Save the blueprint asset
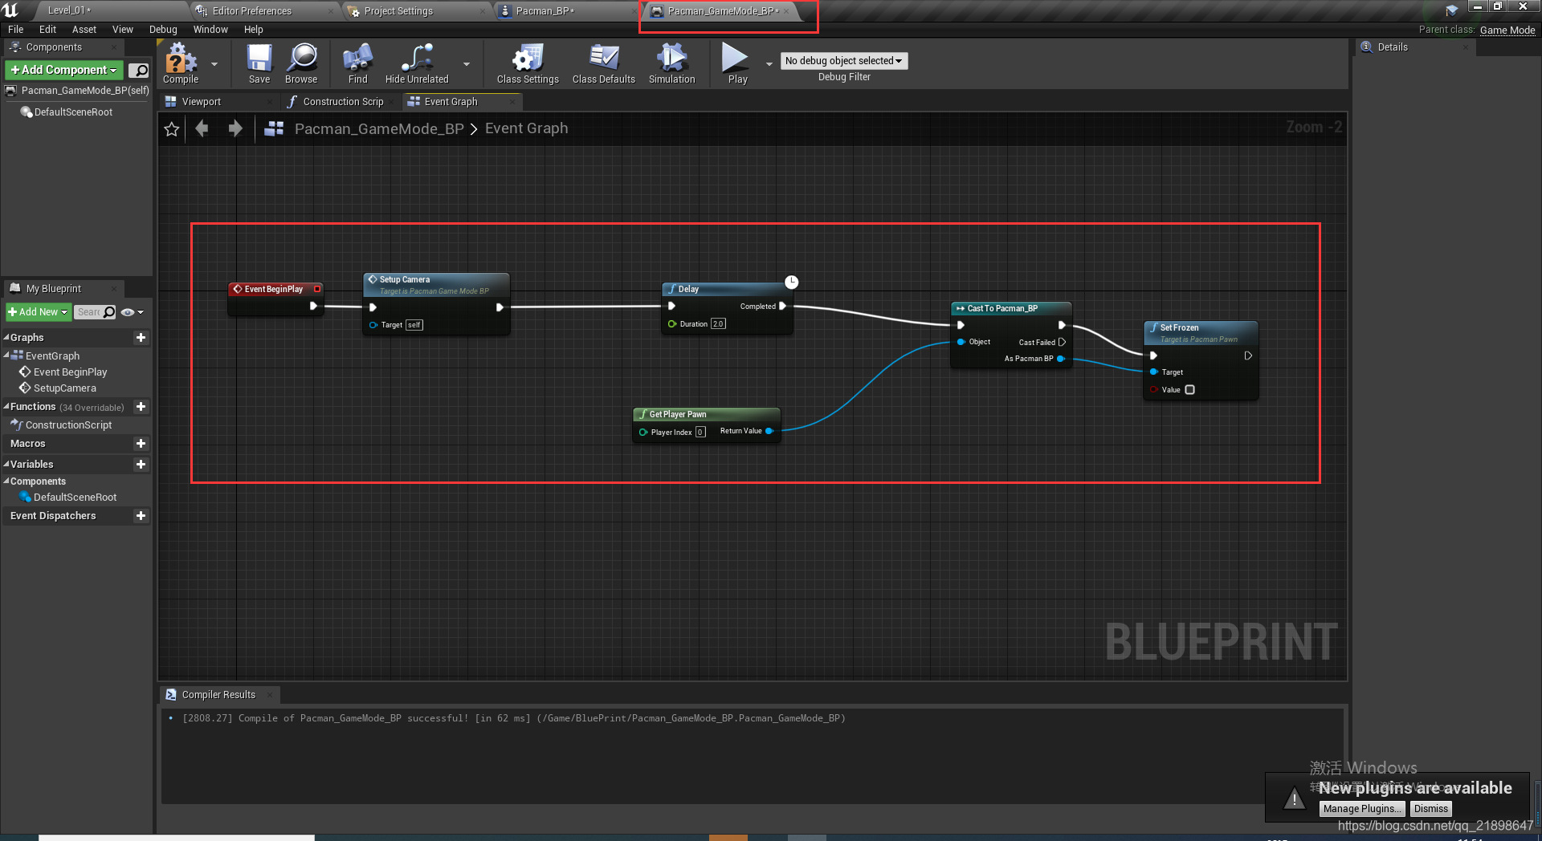This screenshot has height=841, width=1542. point(259,63)
